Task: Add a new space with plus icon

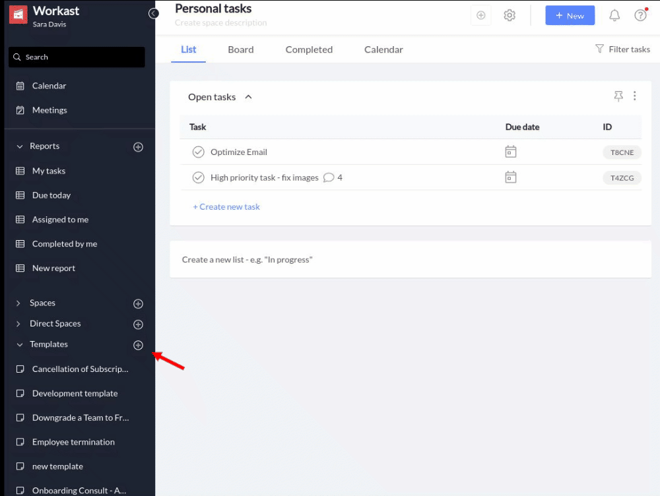Action: click(138, 304)
